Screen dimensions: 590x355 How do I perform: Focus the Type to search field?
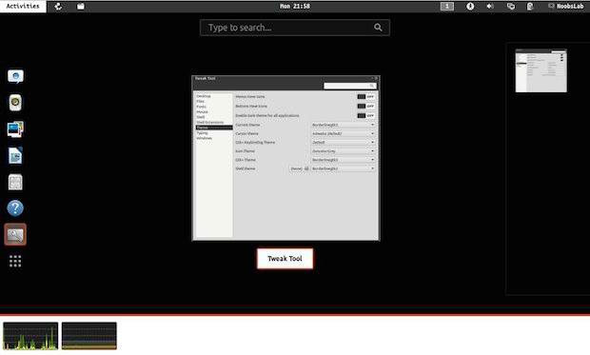tap(295, 28)
